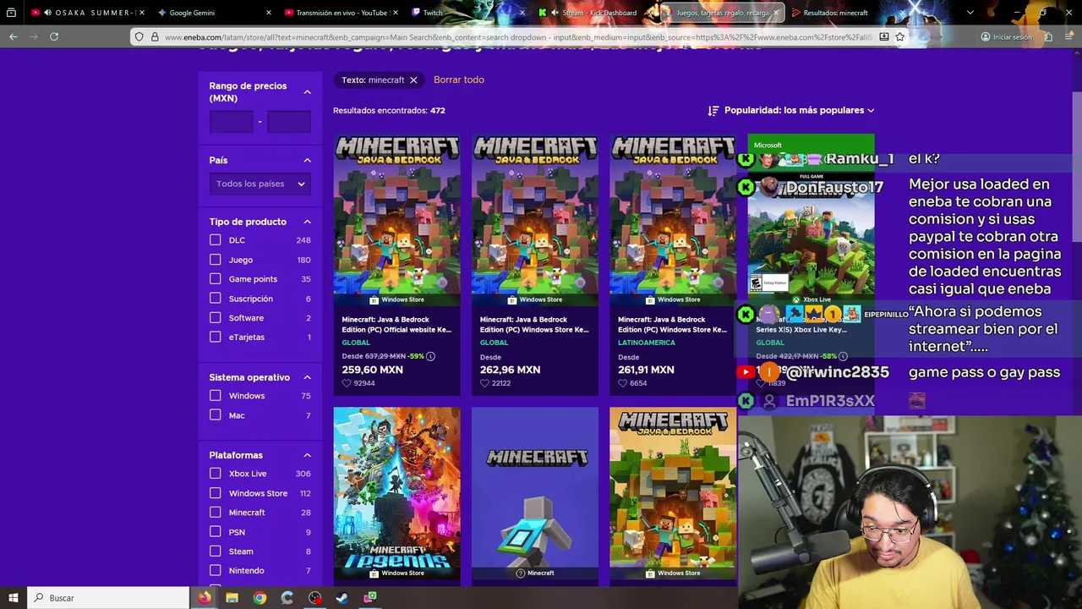Collapse the Rango de precios section
1082x609 pixels.
pyautogui.click(x=307, y=92)
